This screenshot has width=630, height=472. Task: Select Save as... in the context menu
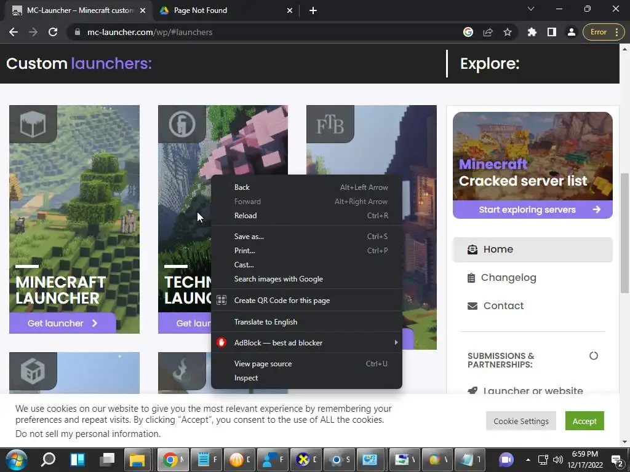tap(306, 237)
